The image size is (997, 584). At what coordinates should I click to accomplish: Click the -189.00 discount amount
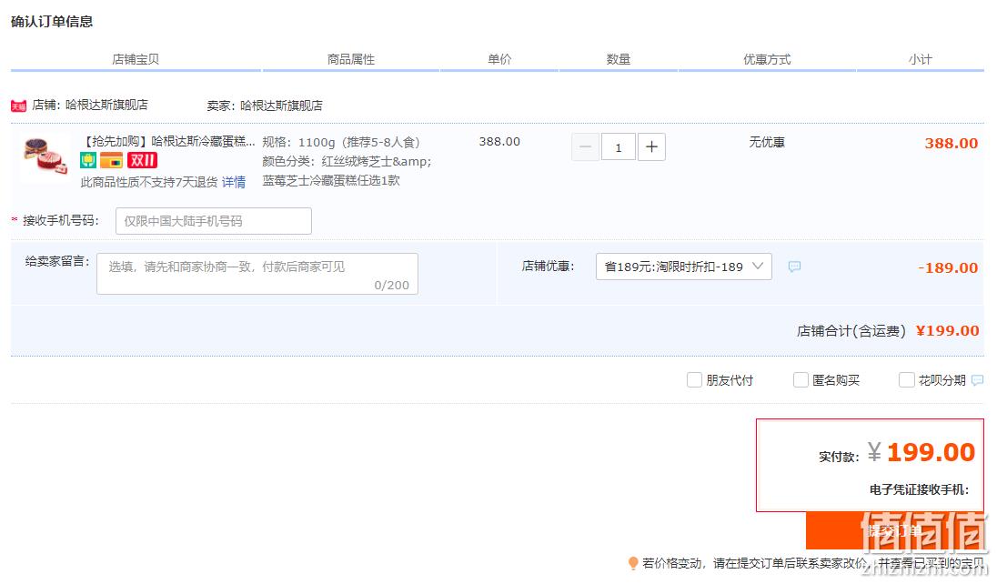pos(948,267)
